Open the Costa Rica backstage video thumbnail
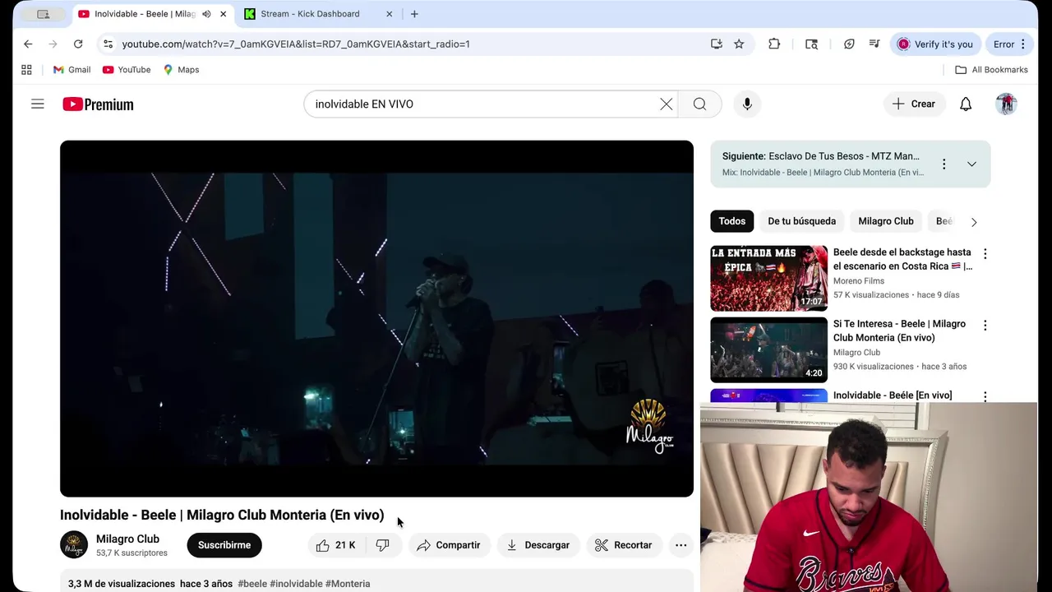 pyautogui.click(x=768, y=278)
